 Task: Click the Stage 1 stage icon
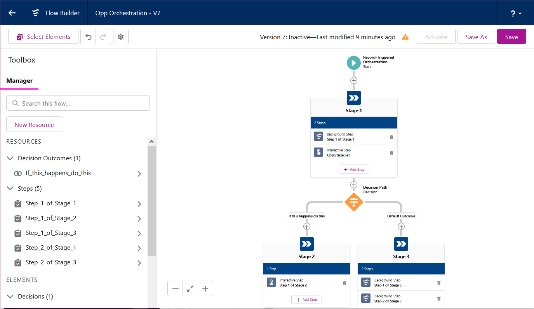[353, 97]
